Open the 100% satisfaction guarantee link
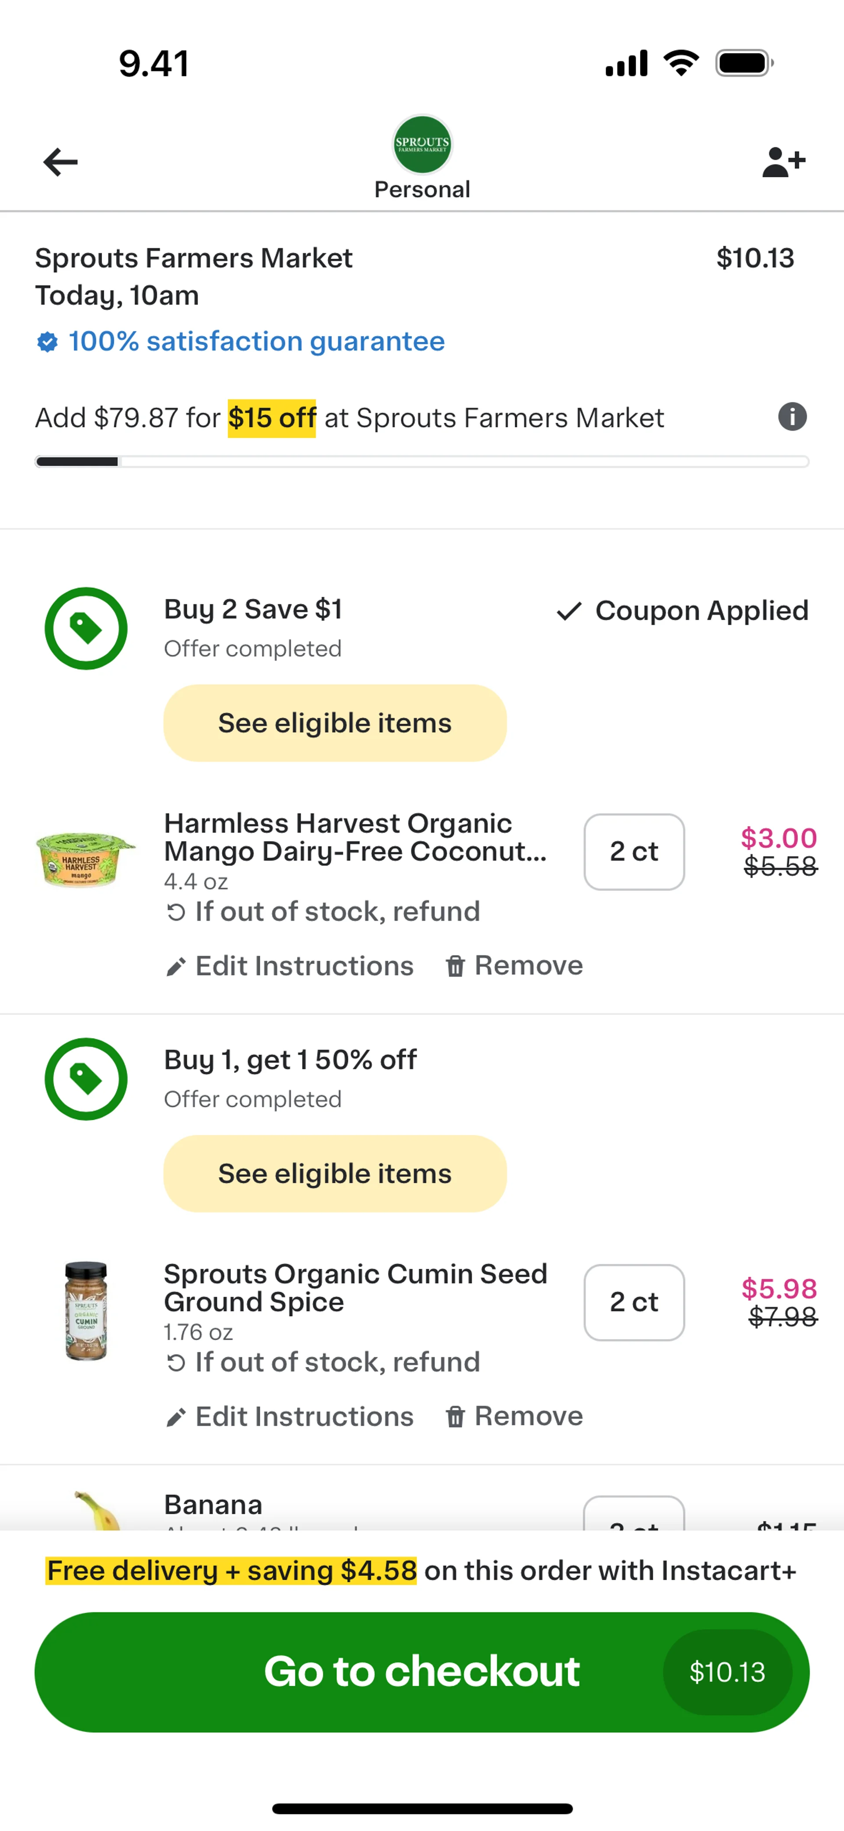The height and width of the screenshot is (1831, 844). pyautogui.click(x=256, y=342)
